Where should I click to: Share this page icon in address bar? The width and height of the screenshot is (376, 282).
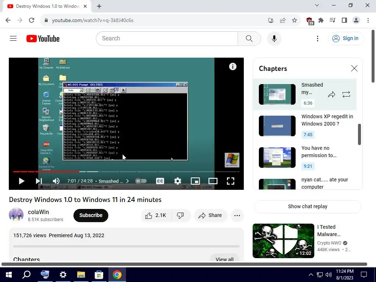(282, 21)
